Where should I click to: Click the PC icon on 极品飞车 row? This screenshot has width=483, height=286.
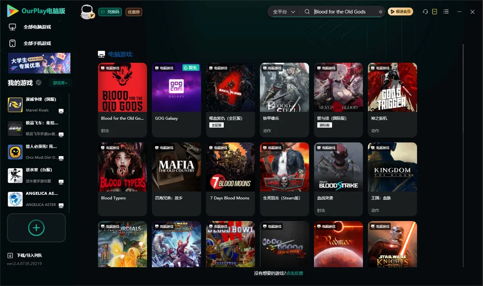tap(61, 135)
